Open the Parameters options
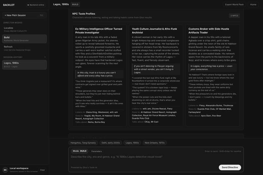Viewport: 263px width, 175px height. pyautogui.click(x=97, y=151)
